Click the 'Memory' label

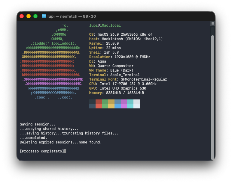tap(96, 93)
